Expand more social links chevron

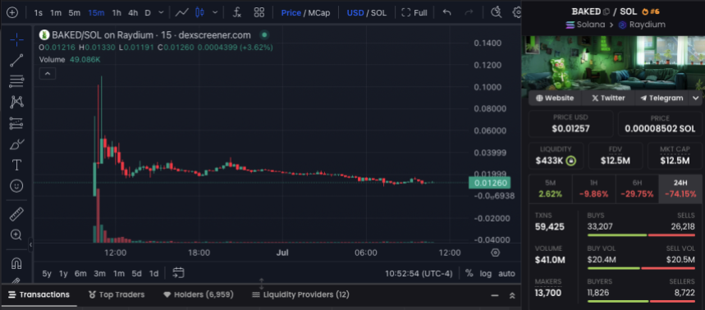tap(695, 98)
